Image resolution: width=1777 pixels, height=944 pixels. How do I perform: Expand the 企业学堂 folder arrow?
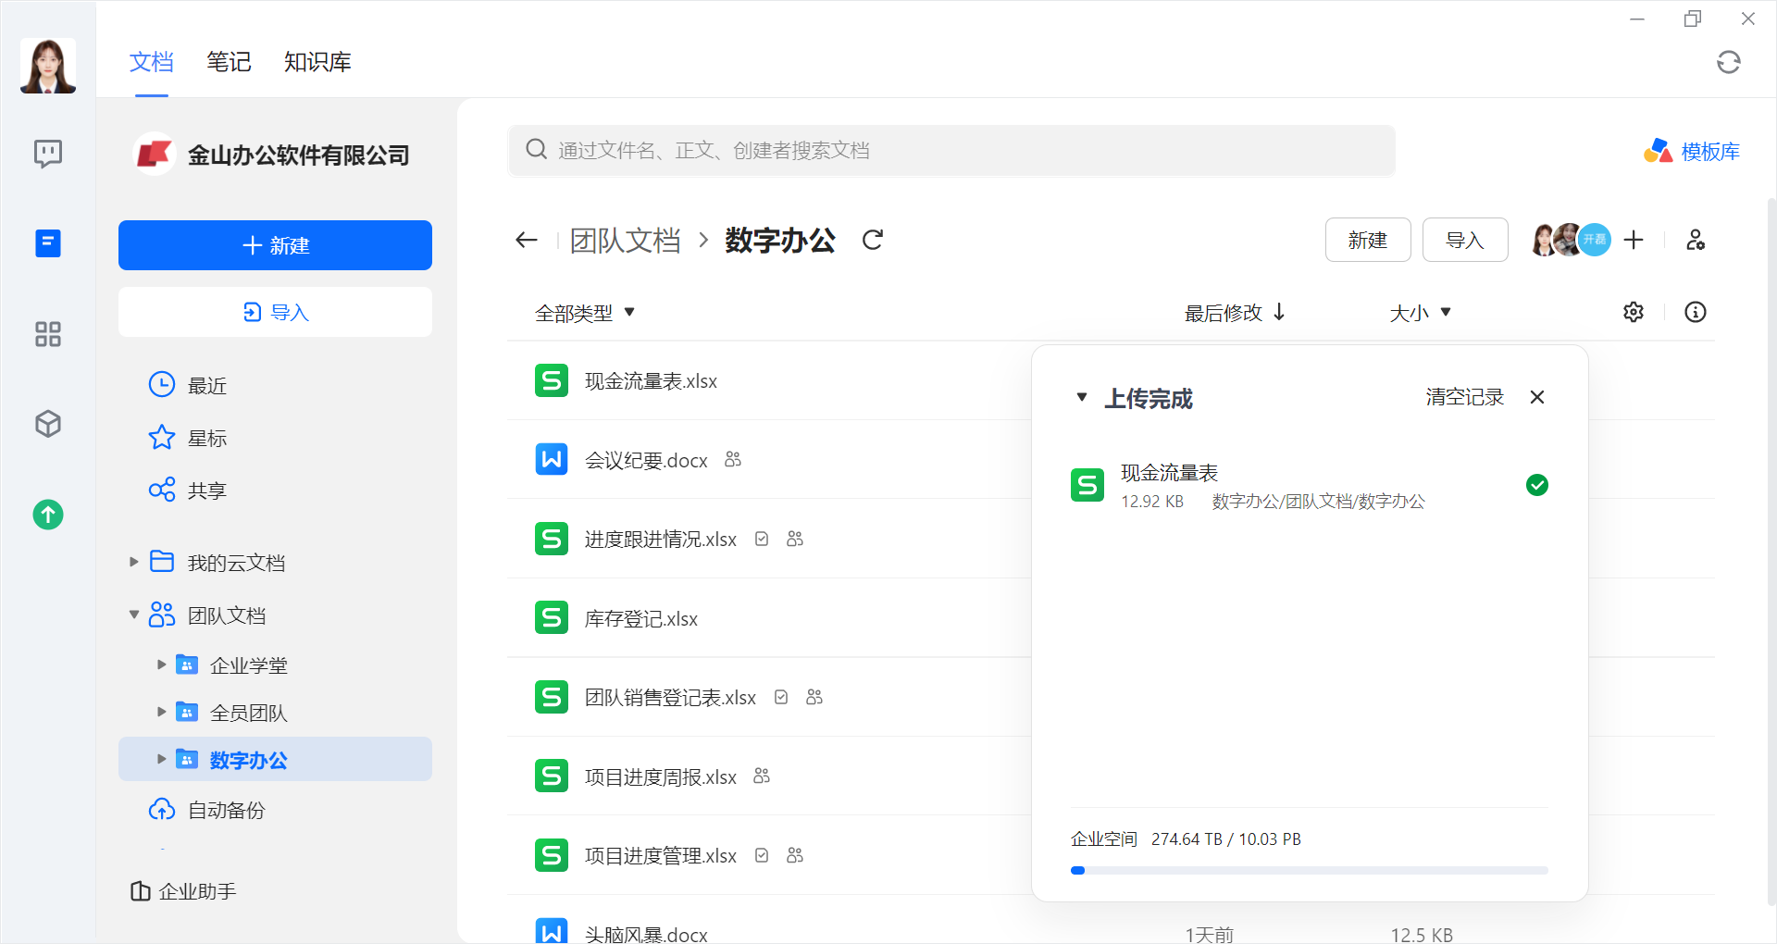[161, 665]
